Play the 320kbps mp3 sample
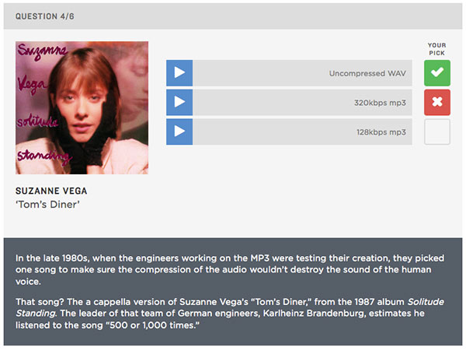 [x=179, y=102]
